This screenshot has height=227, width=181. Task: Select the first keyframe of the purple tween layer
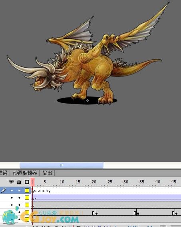tap(32, 199)
